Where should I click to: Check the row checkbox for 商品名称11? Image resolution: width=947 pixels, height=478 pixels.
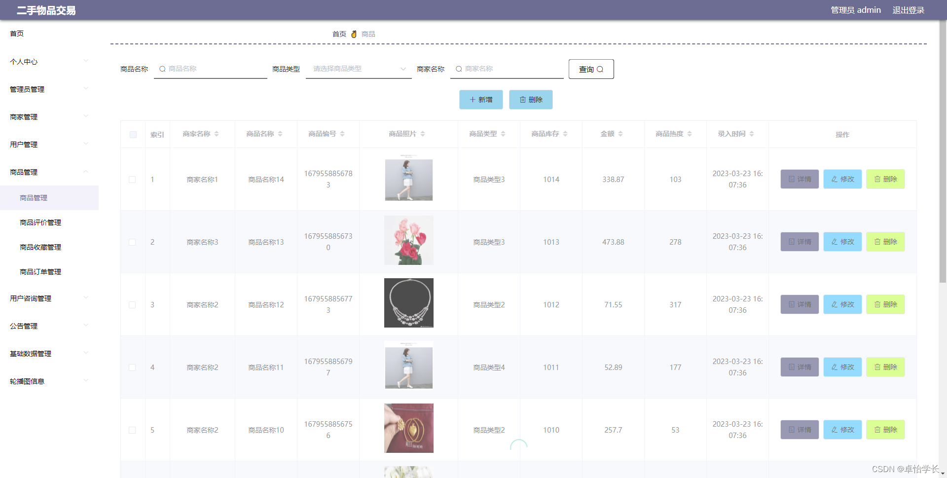pyautogui.click(x=132, y=368)
